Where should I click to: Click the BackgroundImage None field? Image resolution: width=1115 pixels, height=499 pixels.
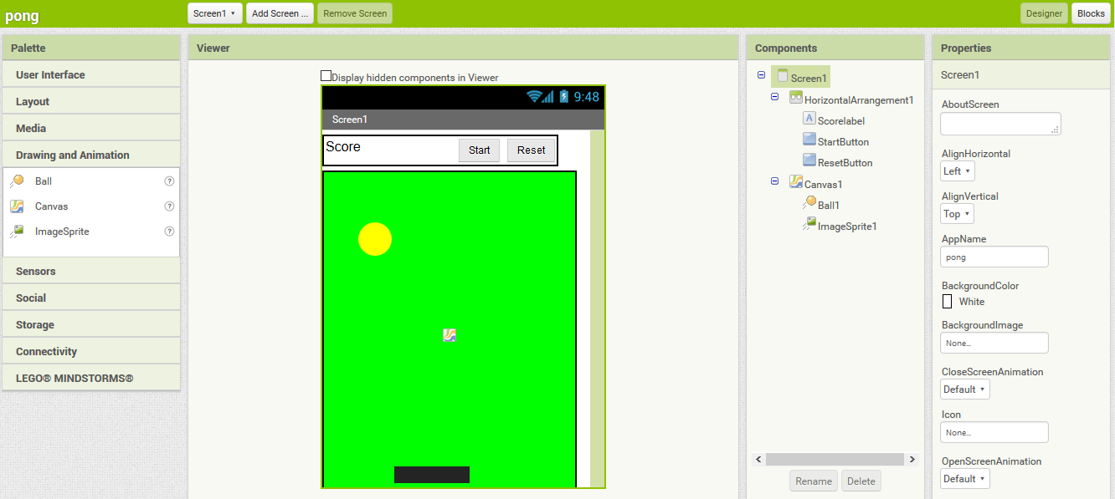[994, 343]
